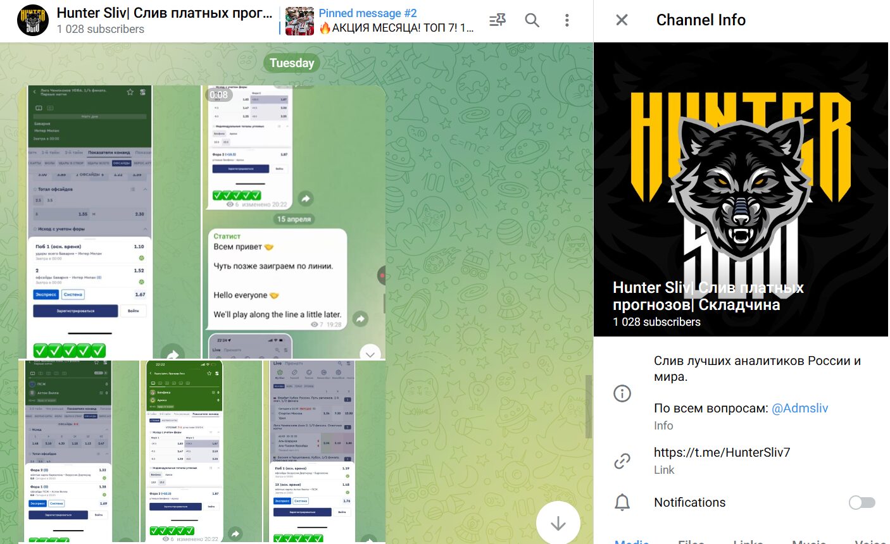Open pinned message #2 thumbnail

pos(299,21)
